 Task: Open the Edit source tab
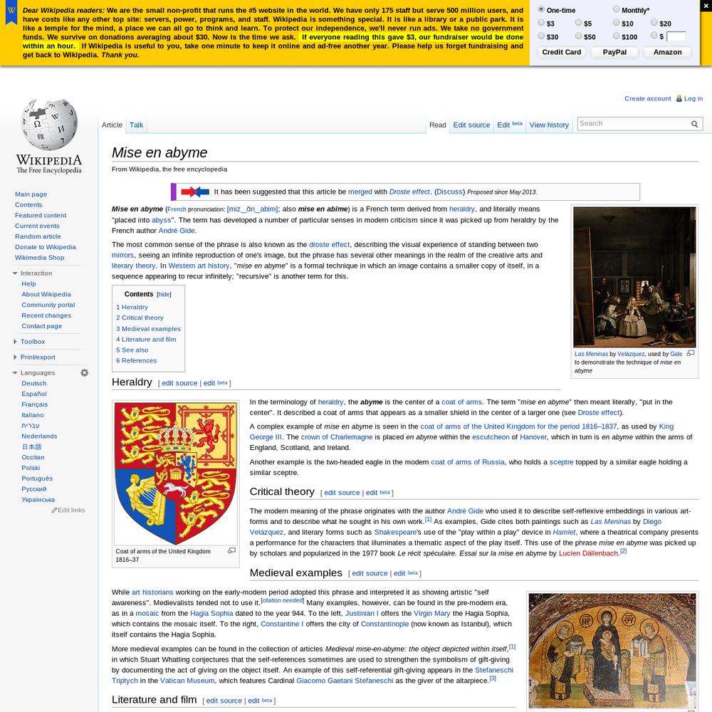[471, 125]
